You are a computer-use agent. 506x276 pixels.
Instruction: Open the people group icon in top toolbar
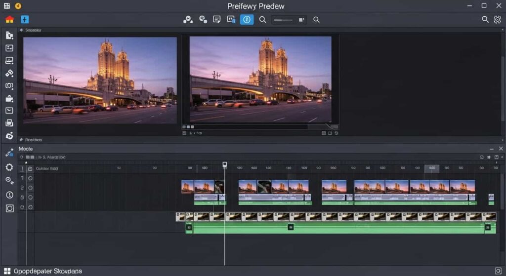[x=188, y=20]
